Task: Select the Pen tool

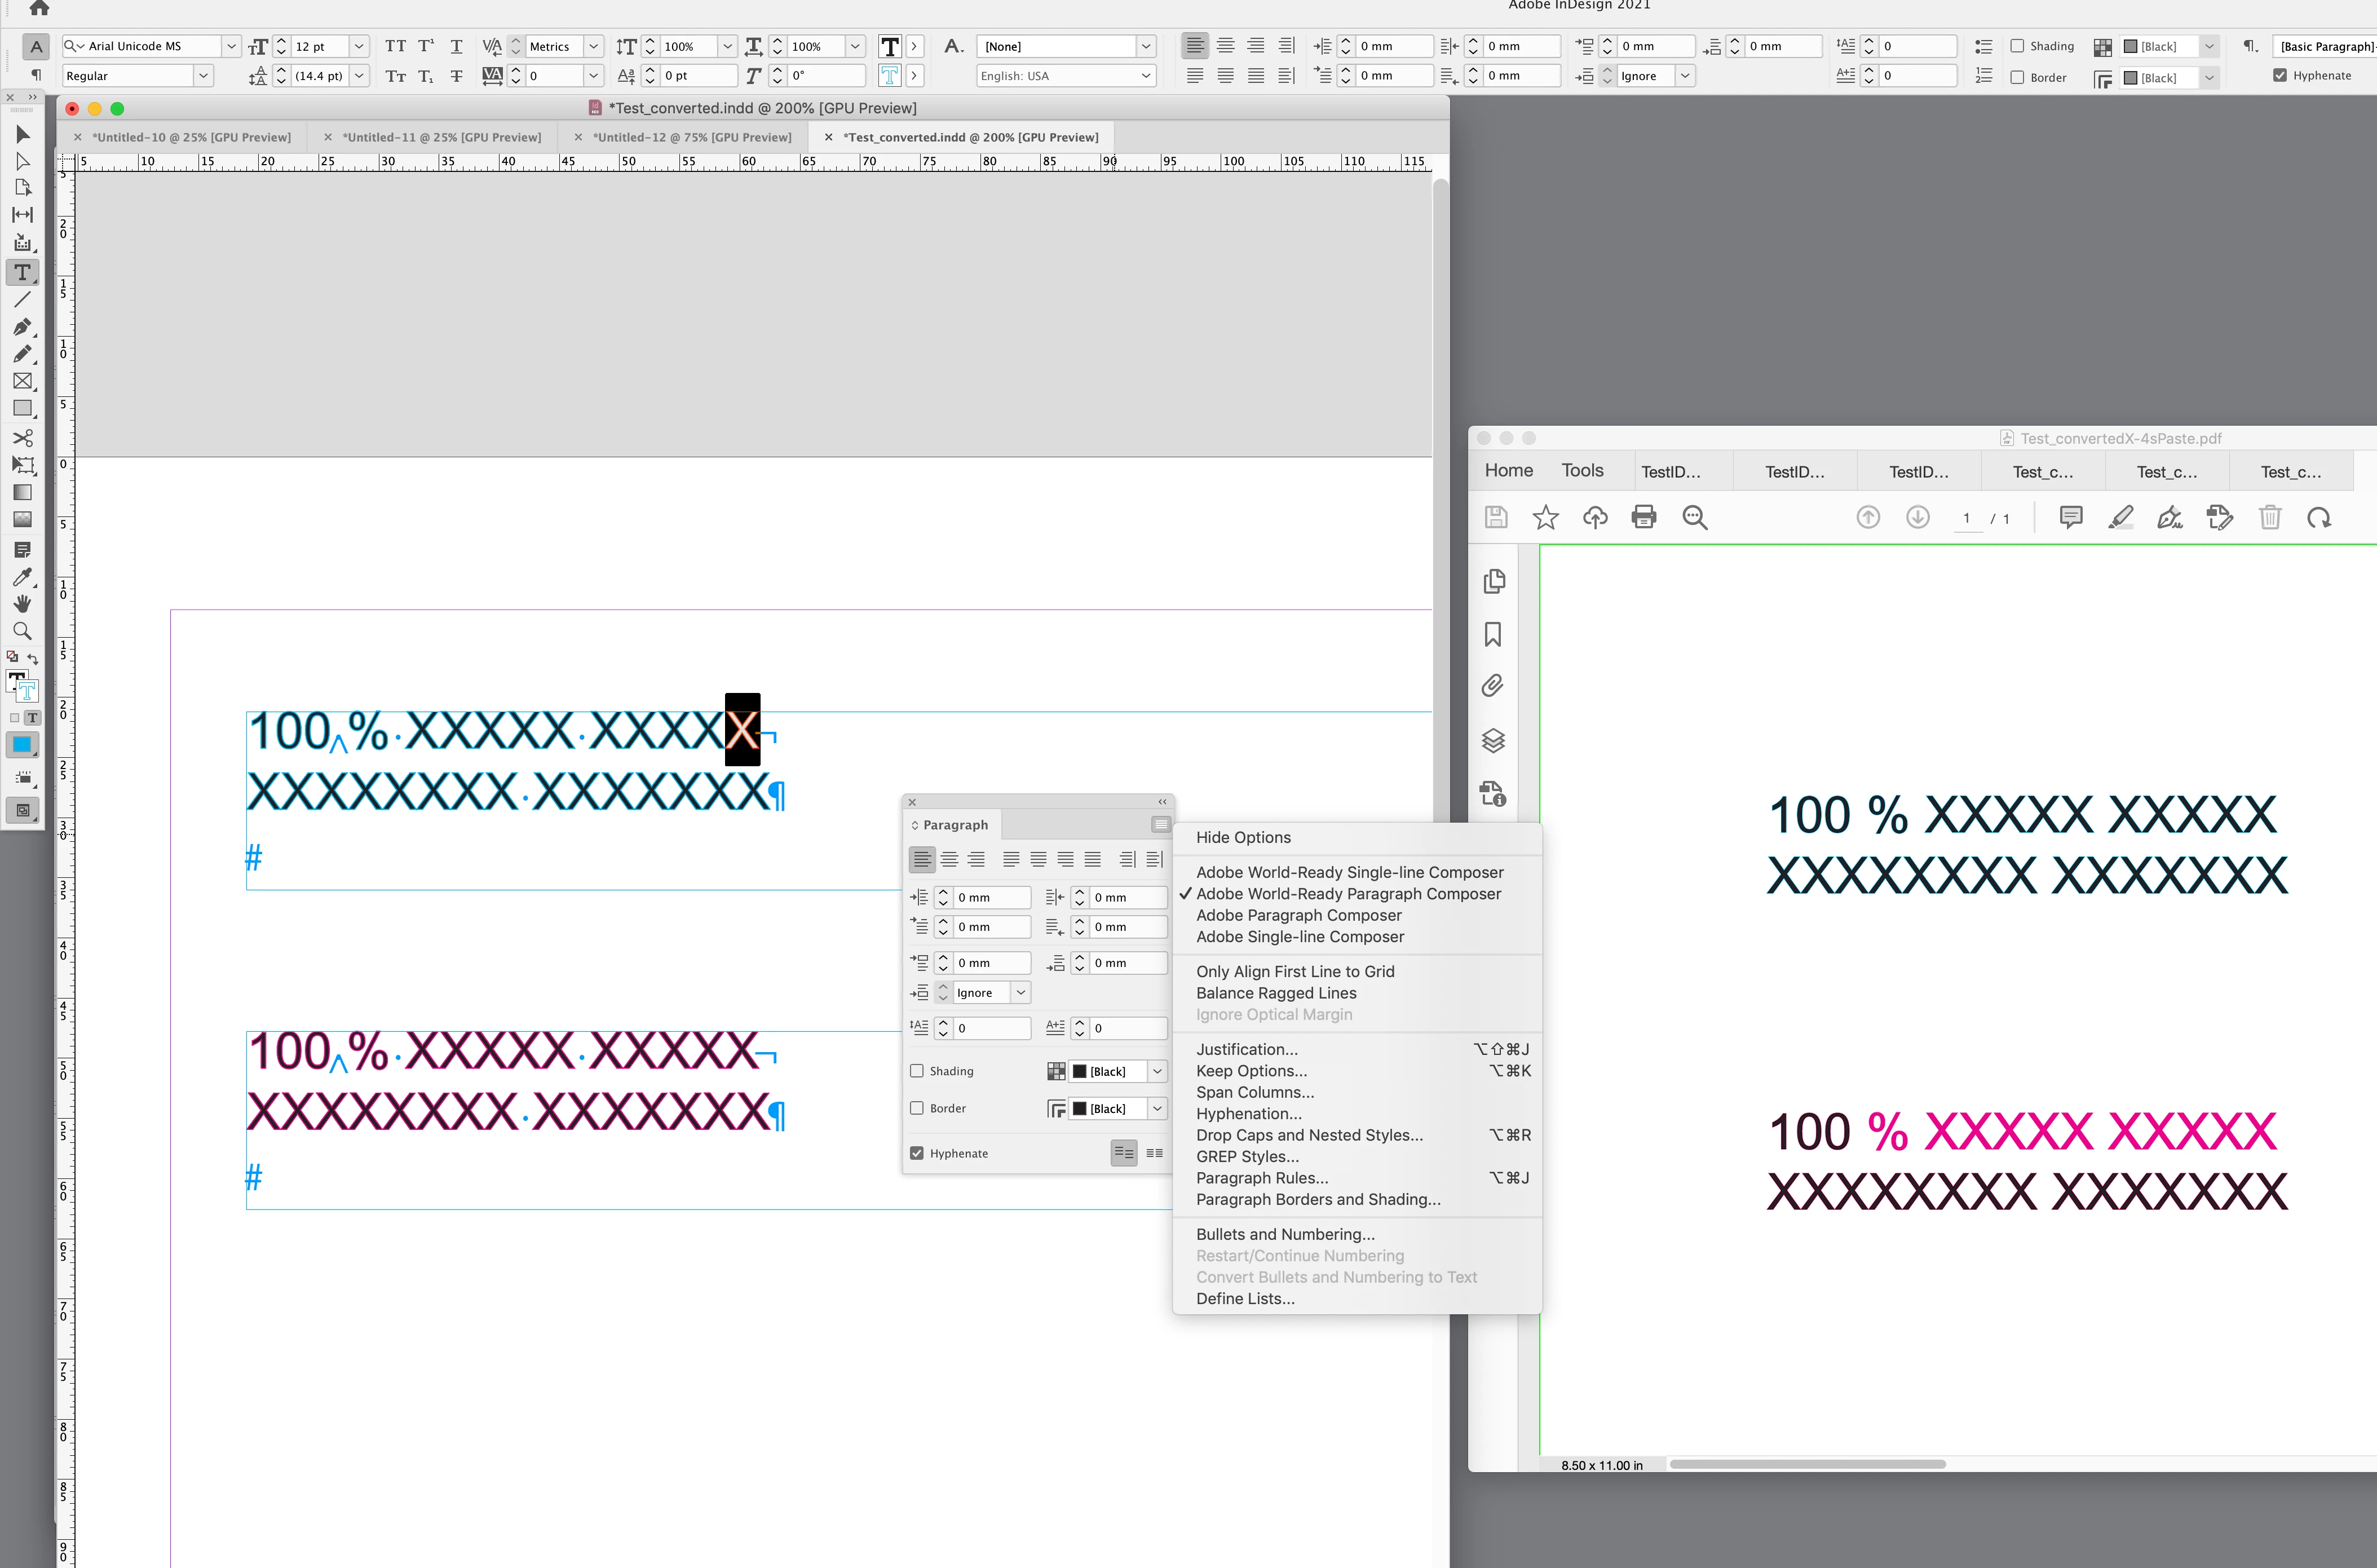Action: tap(22, 327)
